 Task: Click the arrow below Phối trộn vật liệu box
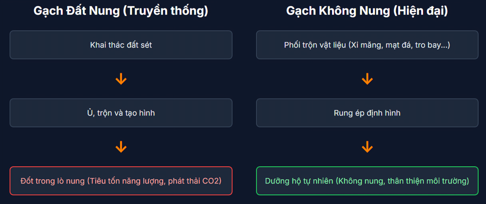click(x=367, y=79)
